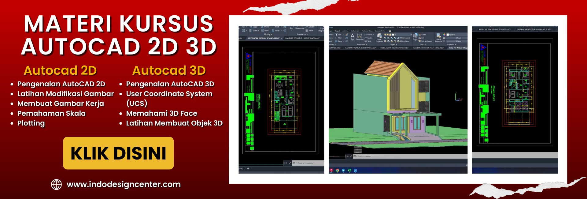Image resolution: width=587 pixels, height=199 pixels.
Task: Click the Pengenalan AutoCAD 2D bullet
Action: (x=61, y=84)
